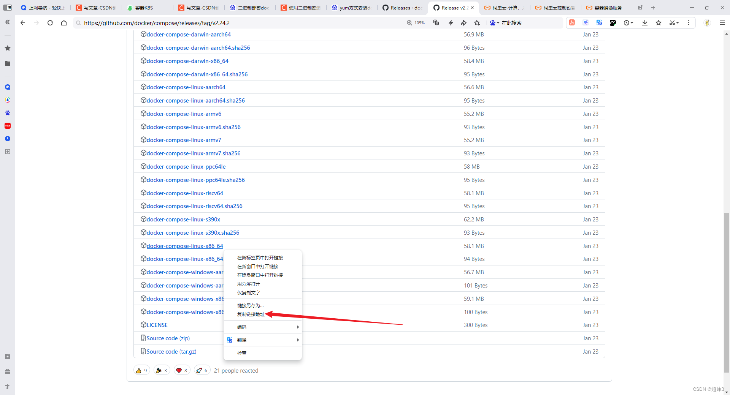
Task: Click the add-plus box sidebar icon
Action: 8,152
